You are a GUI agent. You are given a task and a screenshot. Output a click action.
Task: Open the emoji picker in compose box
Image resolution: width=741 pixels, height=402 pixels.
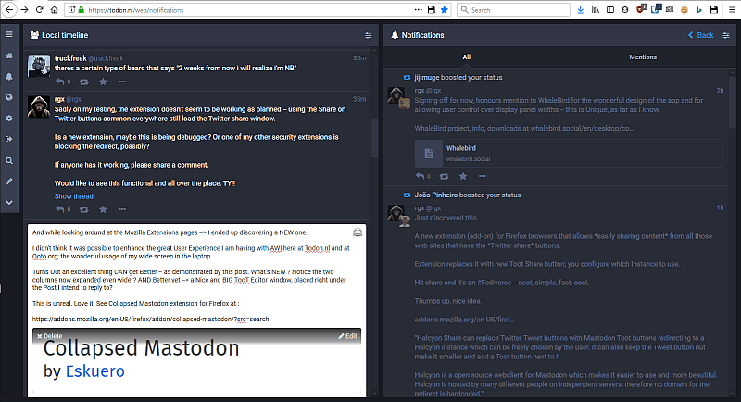(x=358, y=232)
